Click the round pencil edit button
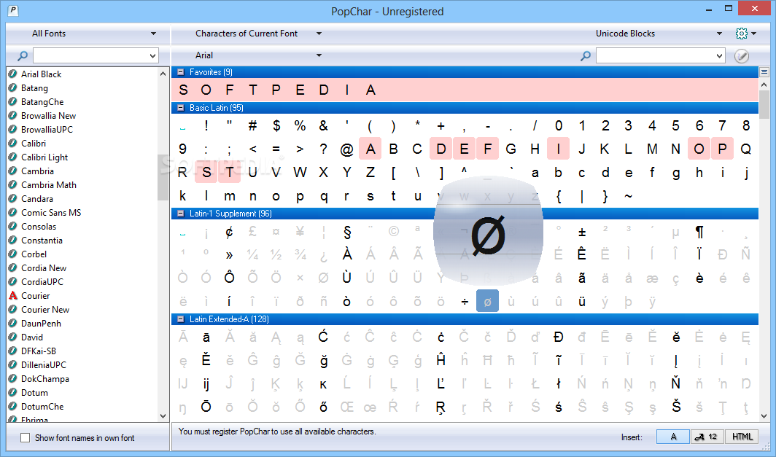 coord(741,56)
